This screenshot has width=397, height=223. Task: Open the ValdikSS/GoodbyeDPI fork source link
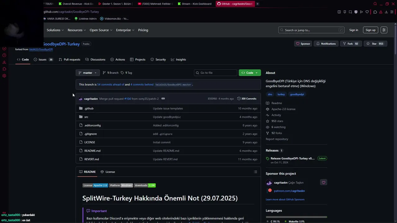tap(41, 49)
